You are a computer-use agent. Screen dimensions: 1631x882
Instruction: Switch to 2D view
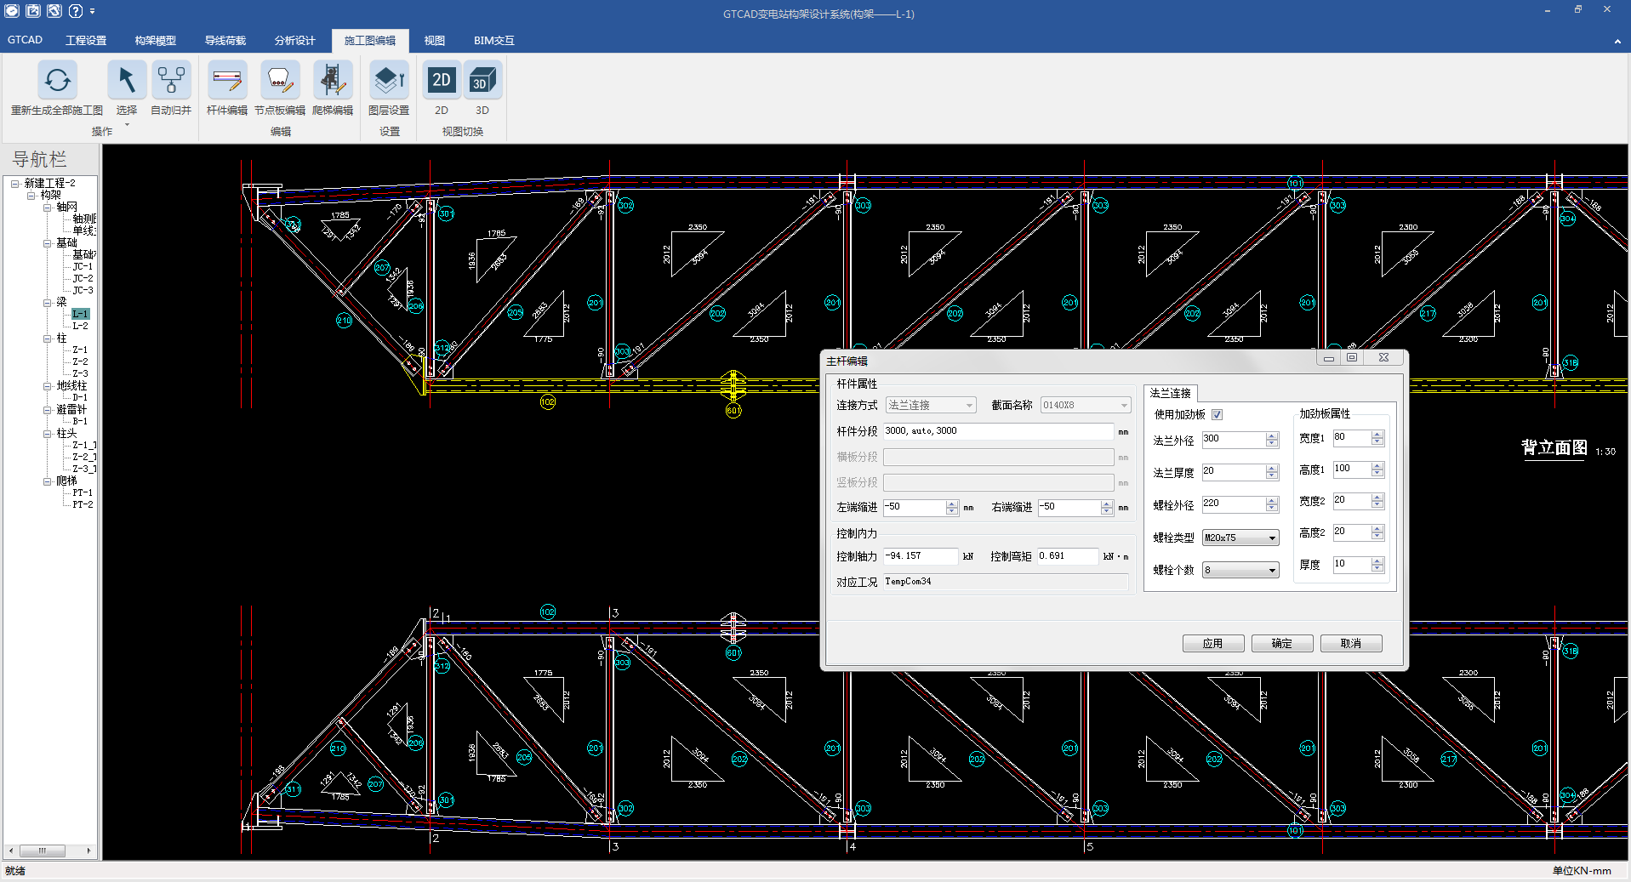442,81
